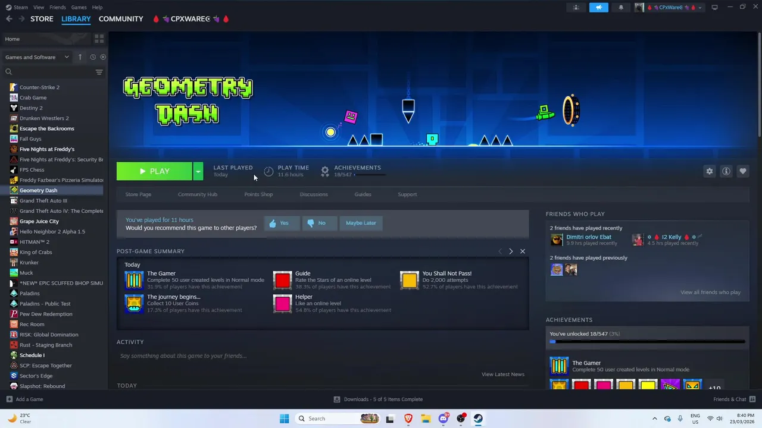
Task: Open the Discussions tab
Action: pos(314,194)
